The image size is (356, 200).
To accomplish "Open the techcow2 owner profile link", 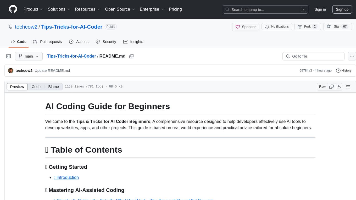I will pos(26,27).
